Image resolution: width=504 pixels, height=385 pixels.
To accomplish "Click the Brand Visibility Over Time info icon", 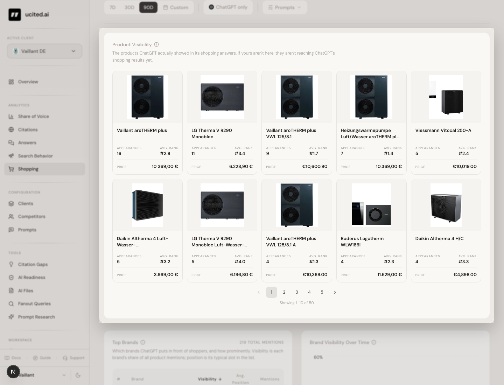I will point(374,342).
